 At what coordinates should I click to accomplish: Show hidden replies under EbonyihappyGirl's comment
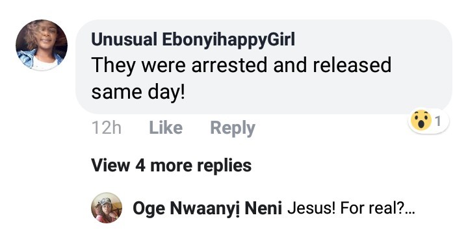171,165
